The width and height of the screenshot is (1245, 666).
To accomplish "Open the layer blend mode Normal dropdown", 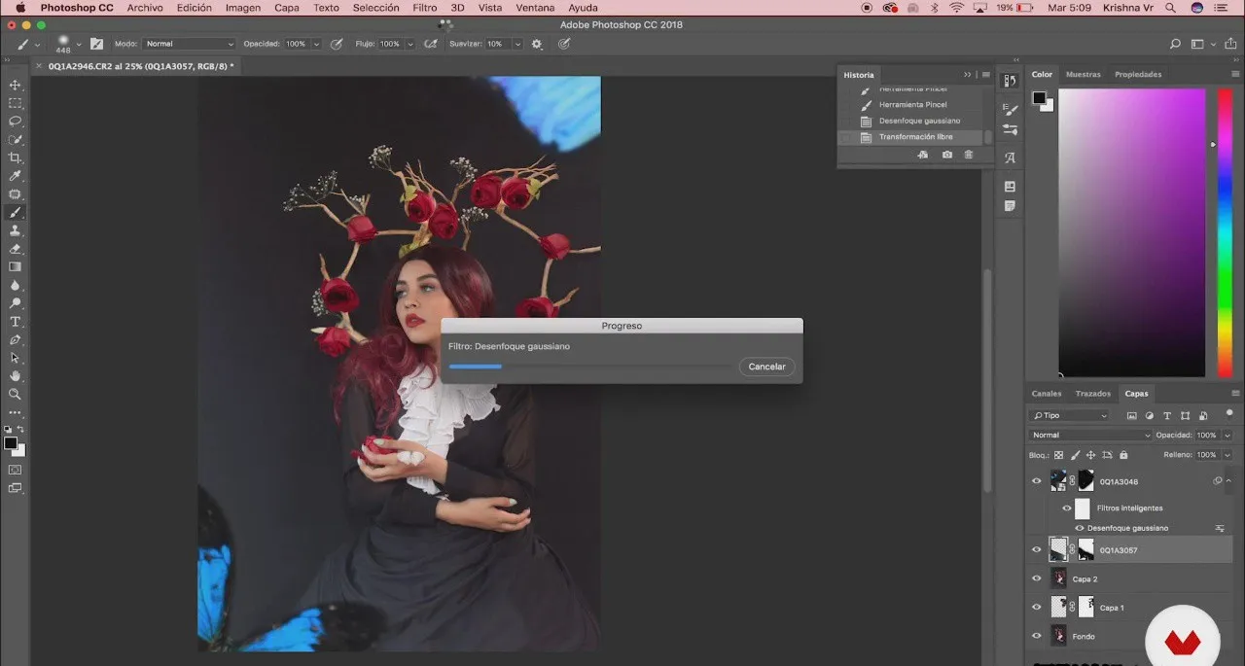I will [x=1090, y=435].
